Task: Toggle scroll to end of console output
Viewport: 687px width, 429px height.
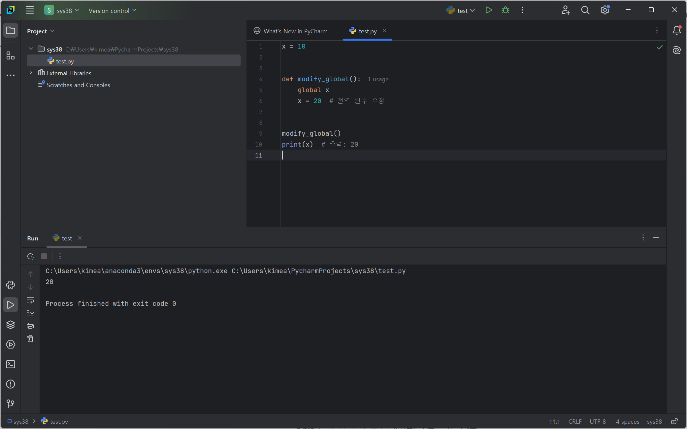Action: [x=30, y=312]
